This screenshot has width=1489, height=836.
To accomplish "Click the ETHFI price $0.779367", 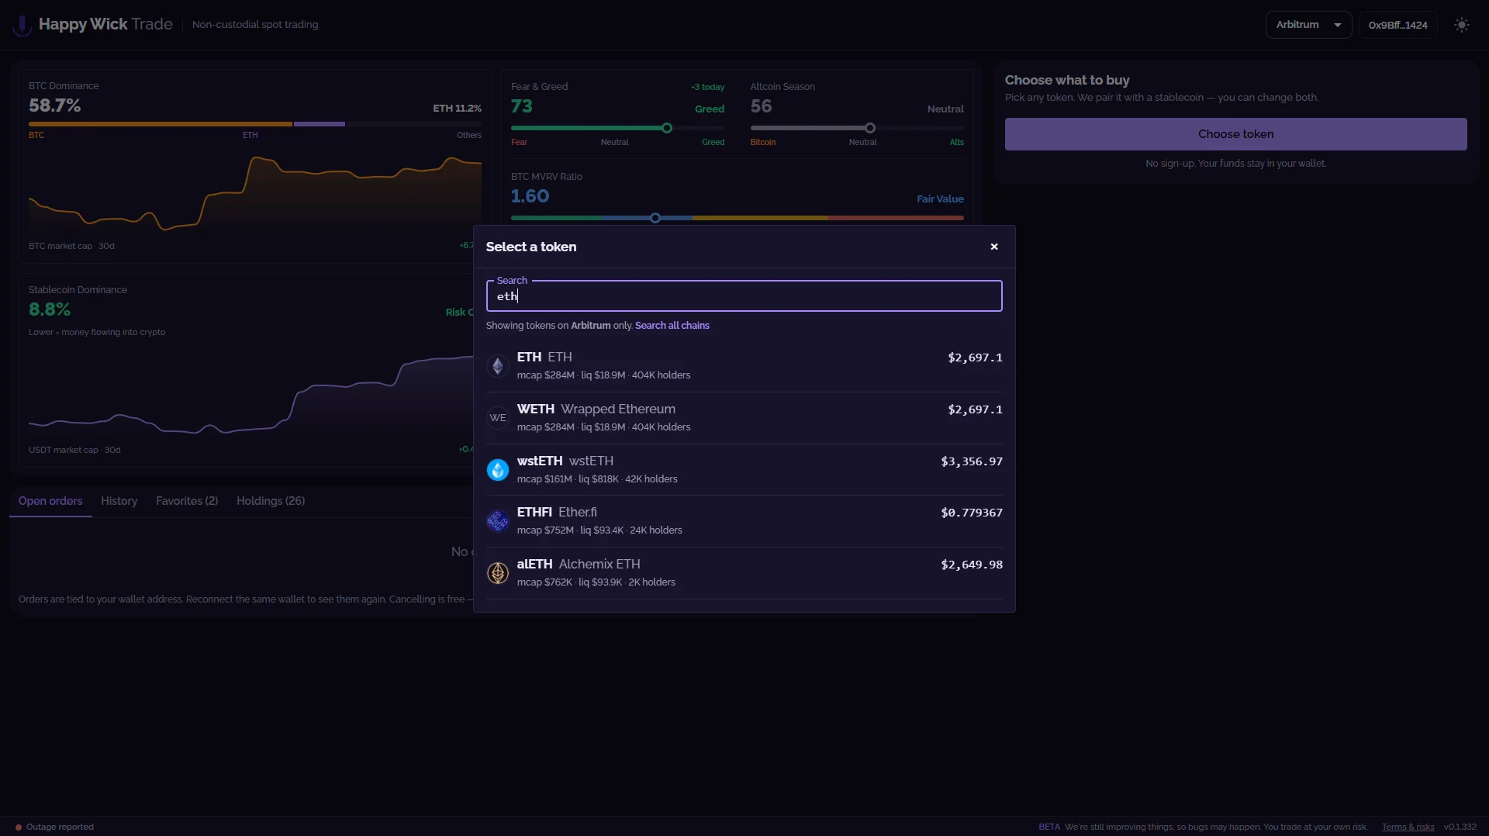I will (972, 513).
